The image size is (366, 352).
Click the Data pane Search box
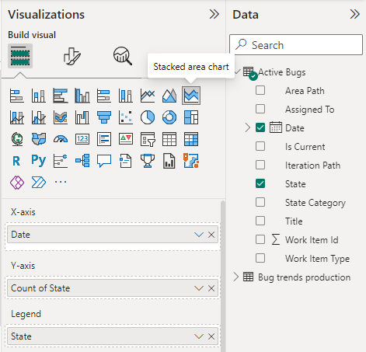[x=296, y=45]
